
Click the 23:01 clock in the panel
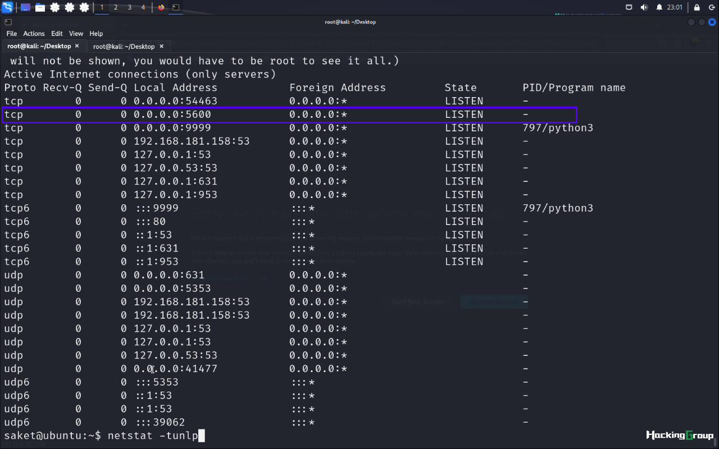coord(675,7)
